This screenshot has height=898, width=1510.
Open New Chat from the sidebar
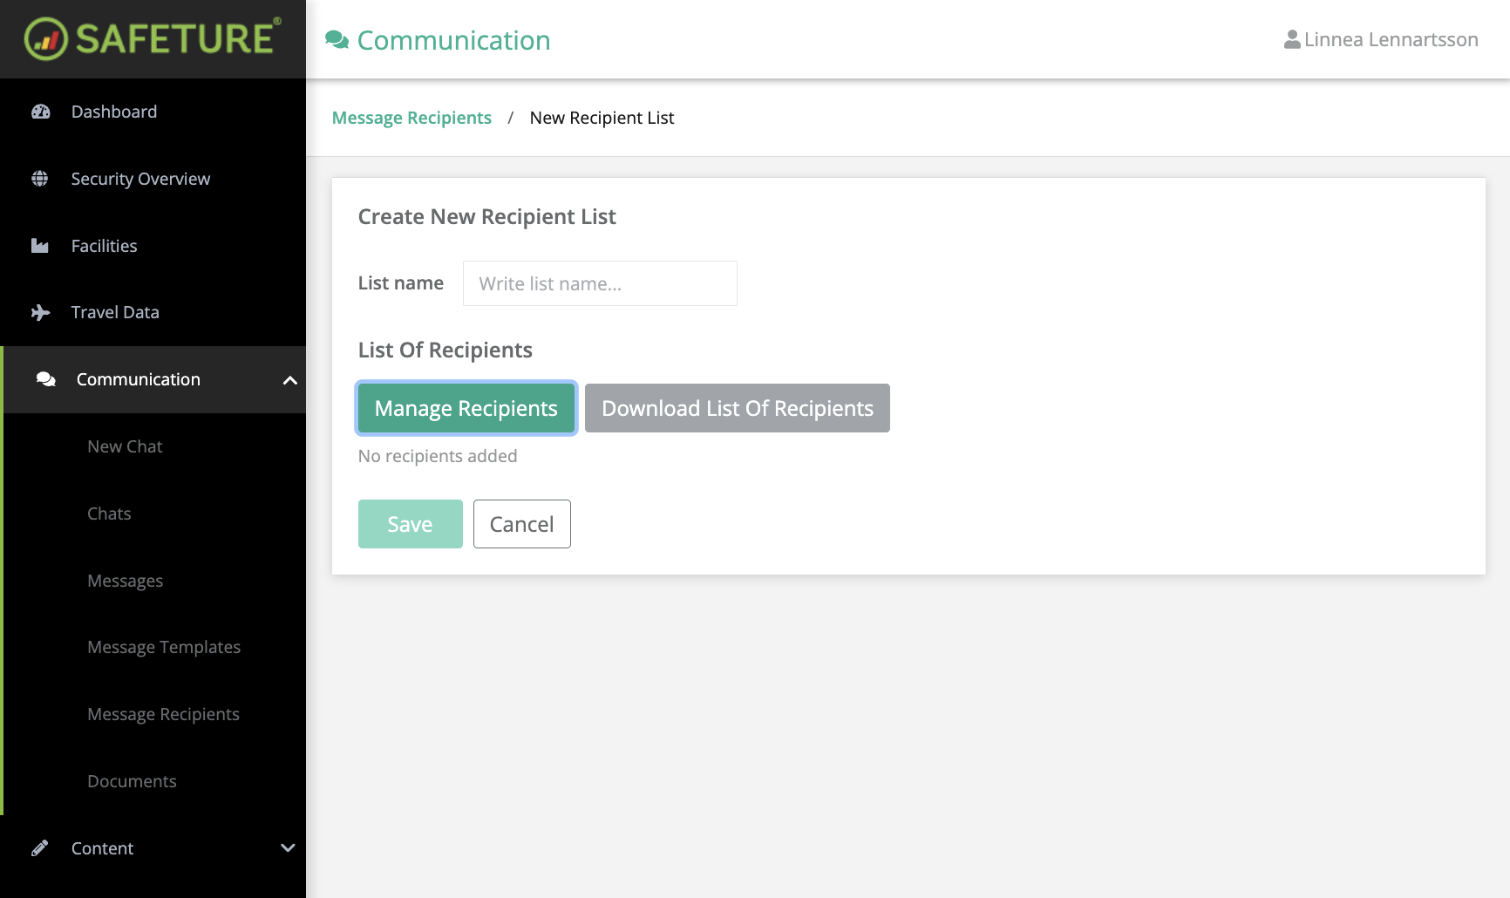(x=125, y=446)
